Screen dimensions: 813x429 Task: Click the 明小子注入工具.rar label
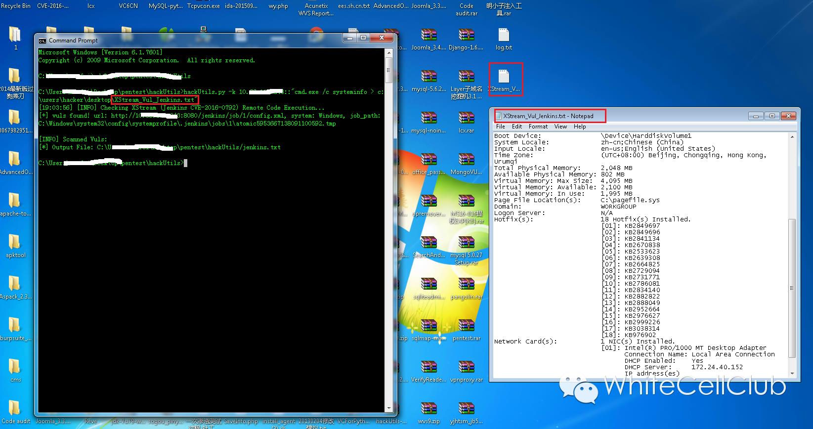[x=504, y=9]
